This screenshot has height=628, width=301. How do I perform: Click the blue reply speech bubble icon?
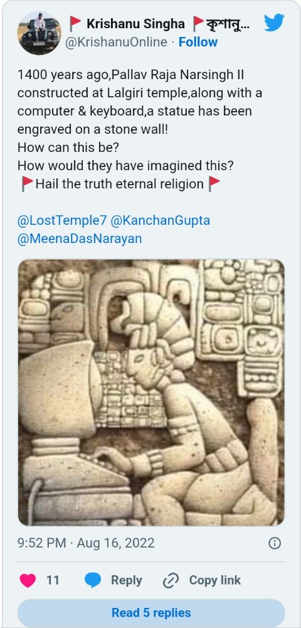(x=93, y=580)
